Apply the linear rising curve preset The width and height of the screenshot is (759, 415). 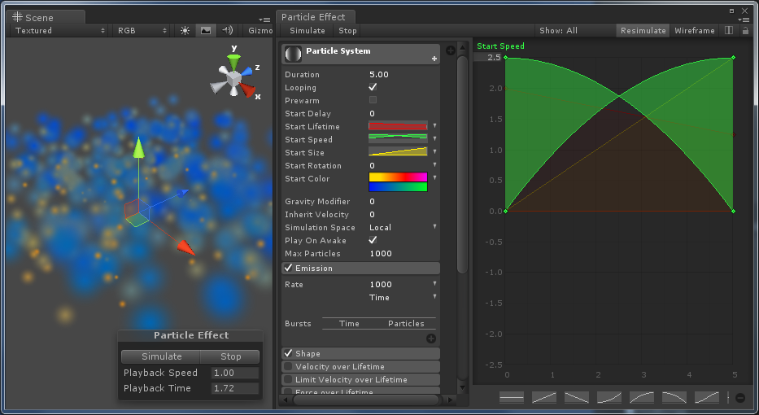tap(544, 398)
